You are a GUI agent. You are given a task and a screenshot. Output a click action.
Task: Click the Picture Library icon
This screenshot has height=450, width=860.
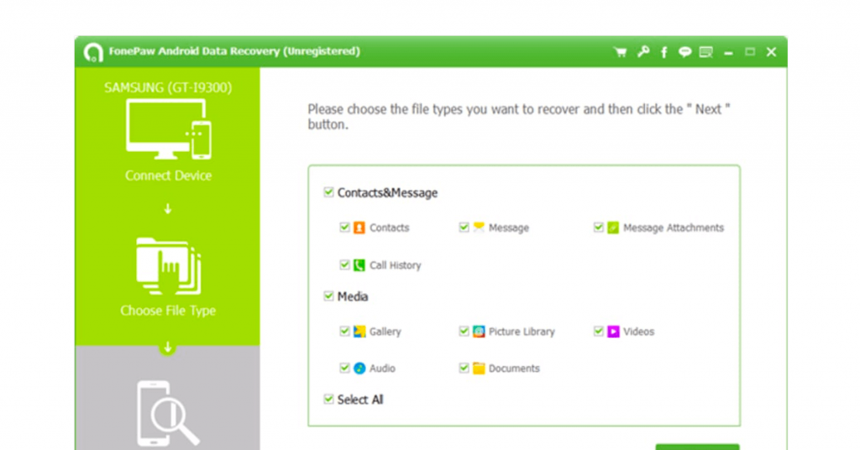[479, 332]
